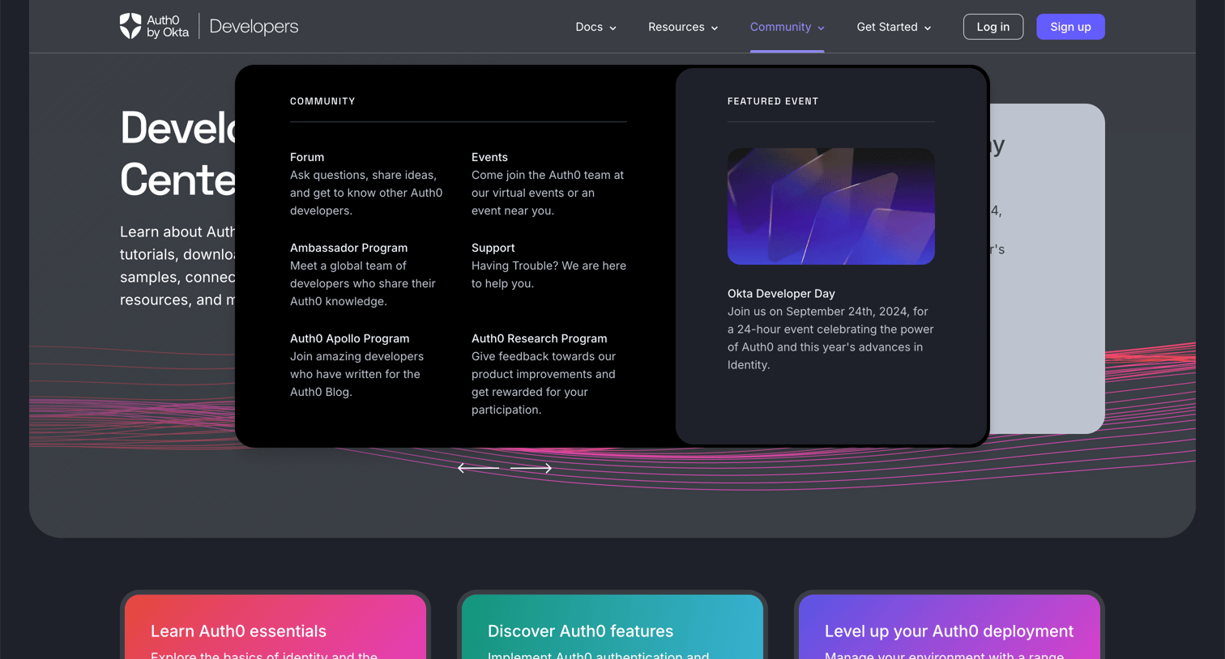This screenshot has height=659, width=1225.
Task: Click the 'Join us on September 24th' description
Action: pyautogui.click(x=830, y=338)
